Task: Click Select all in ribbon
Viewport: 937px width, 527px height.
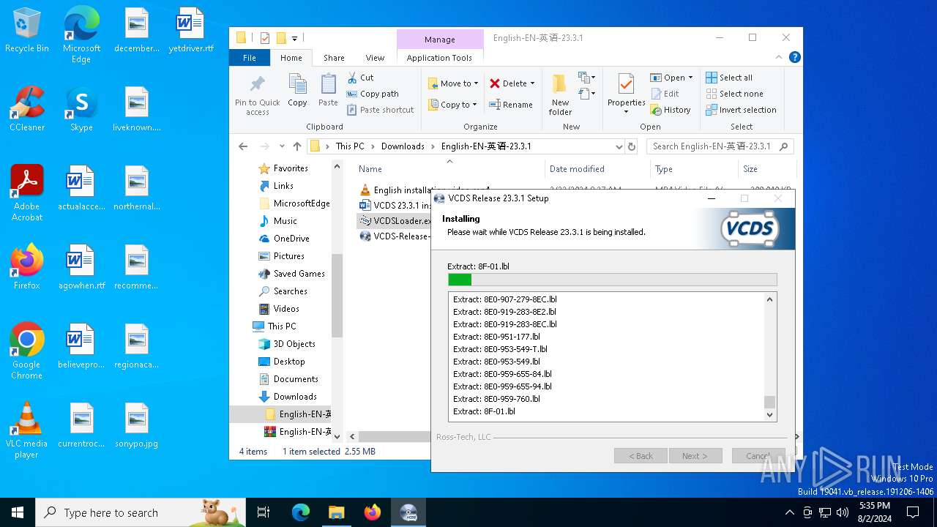Action: coord(729,78)
